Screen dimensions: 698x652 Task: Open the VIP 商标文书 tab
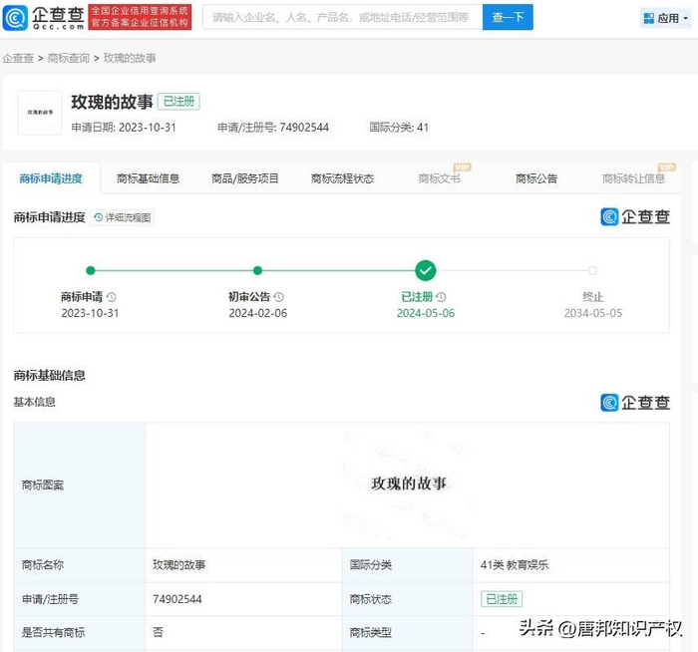pyautogui.click(x=440, y=178)
